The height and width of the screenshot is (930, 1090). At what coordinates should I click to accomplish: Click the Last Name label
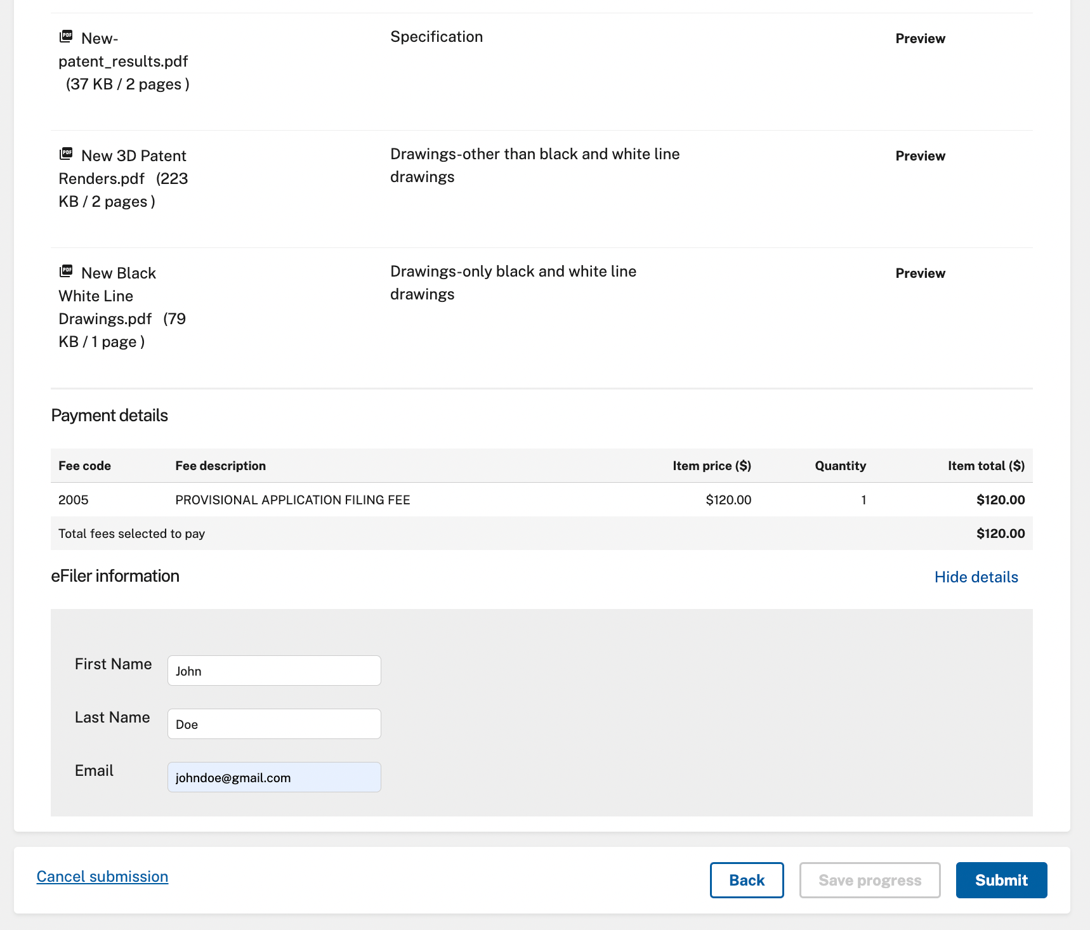[112, 717]
